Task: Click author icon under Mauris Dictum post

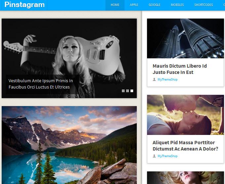Action: (154, 80)
